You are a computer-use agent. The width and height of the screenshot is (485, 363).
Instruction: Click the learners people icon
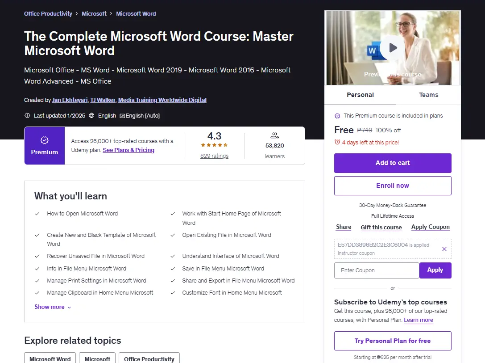[x=275, y=135]
